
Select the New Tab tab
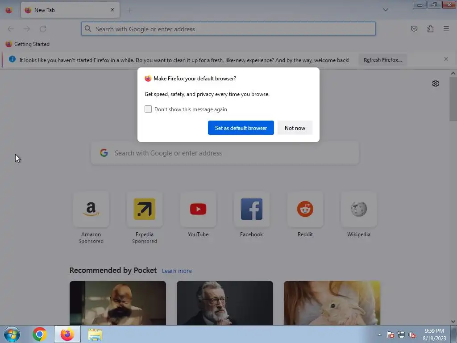coord(70,10)
